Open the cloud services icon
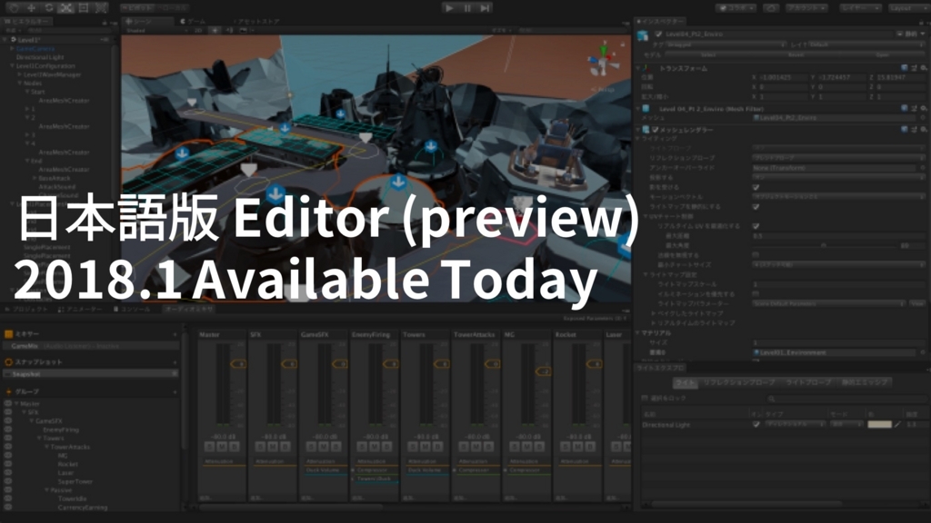This screenshot has width=931, height=523. coord(771,8)
